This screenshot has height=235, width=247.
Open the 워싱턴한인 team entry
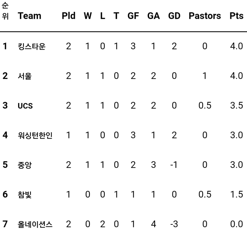pyautogui.click(x=35, y=135)
